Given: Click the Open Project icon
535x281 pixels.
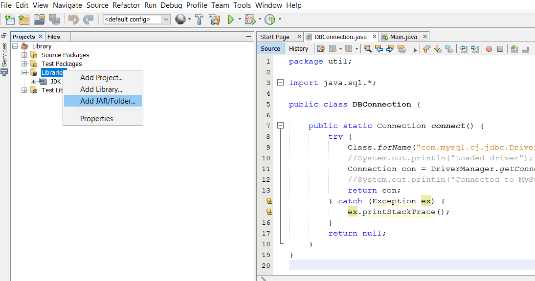Looking at the screenshot, I should (x=39, y=20).
